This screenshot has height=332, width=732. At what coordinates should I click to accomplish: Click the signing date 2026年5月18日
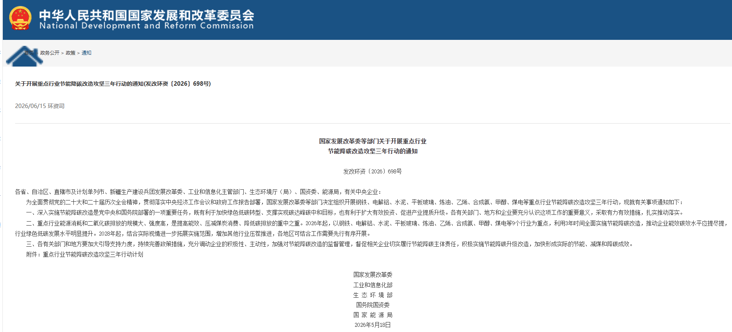373,325
